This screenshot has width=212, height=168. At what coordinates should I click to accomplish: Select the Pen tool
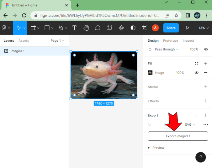click(61, 28)
